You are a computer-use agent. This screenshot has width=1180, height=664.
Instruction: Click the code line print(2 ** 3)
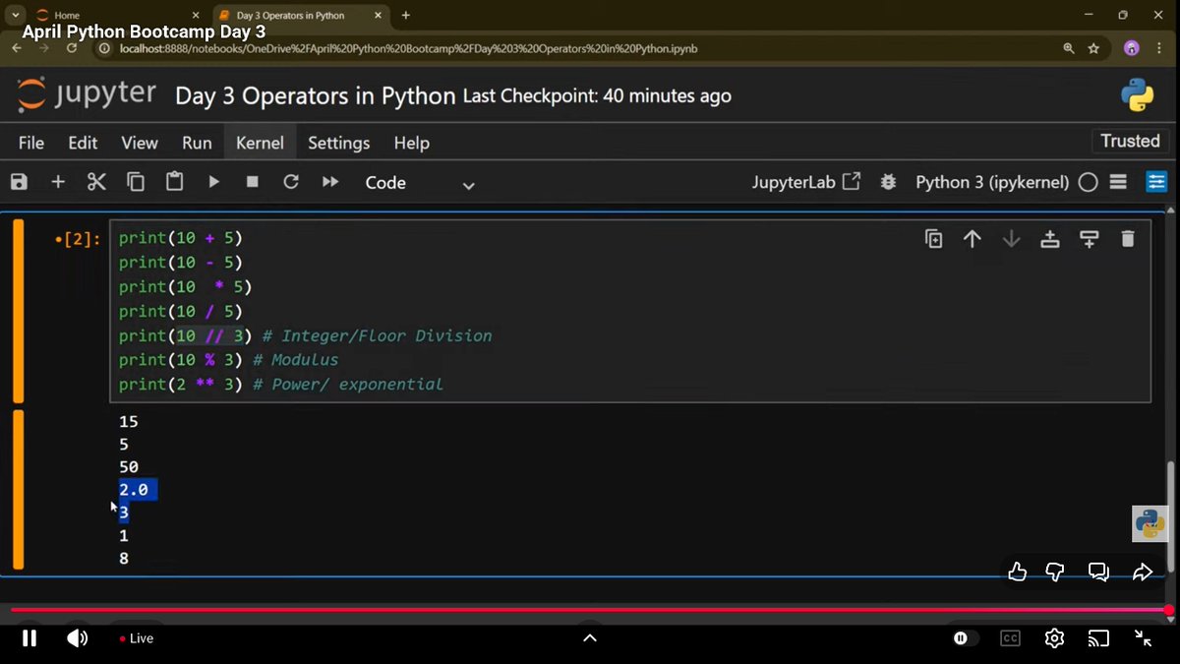click(181, 385)
